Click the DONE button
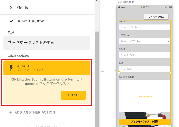This screenshot has height=127, width=179. point(73,95)
